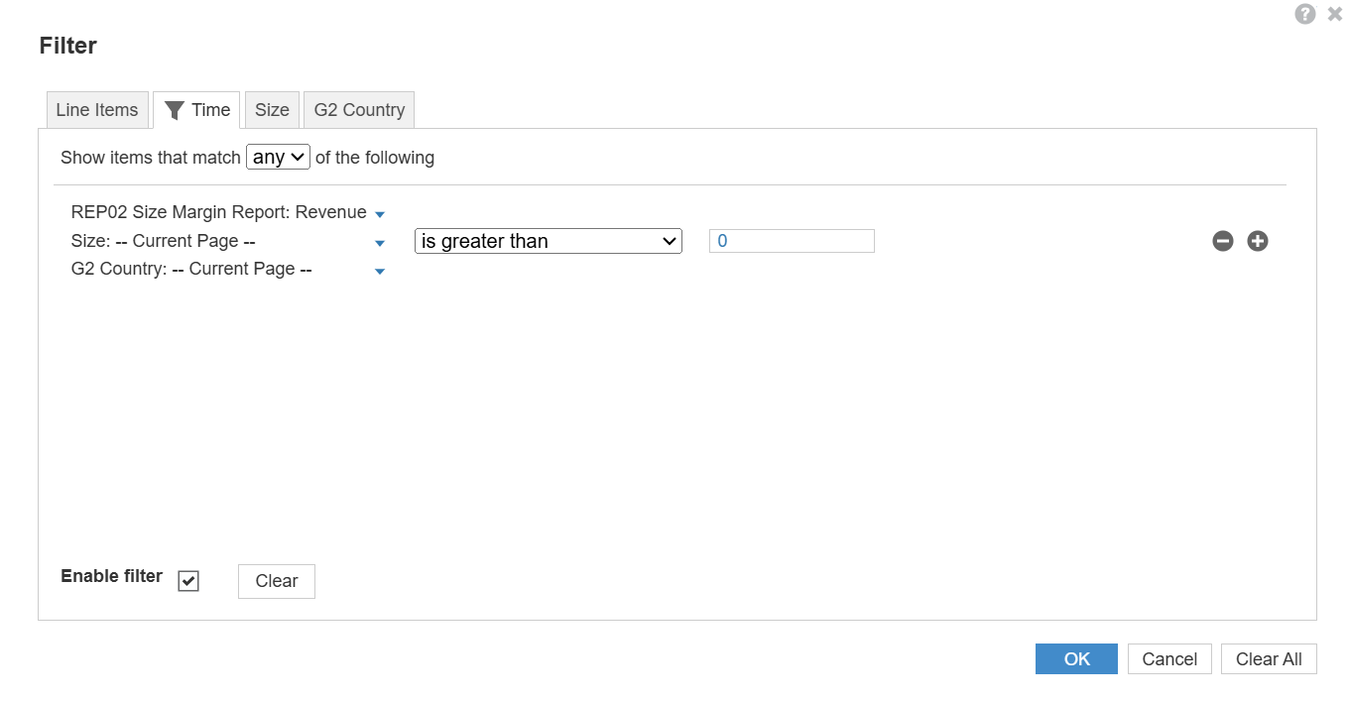Remove filter condition with minus icon
1349x702 pixels.
coord(1223,241)
